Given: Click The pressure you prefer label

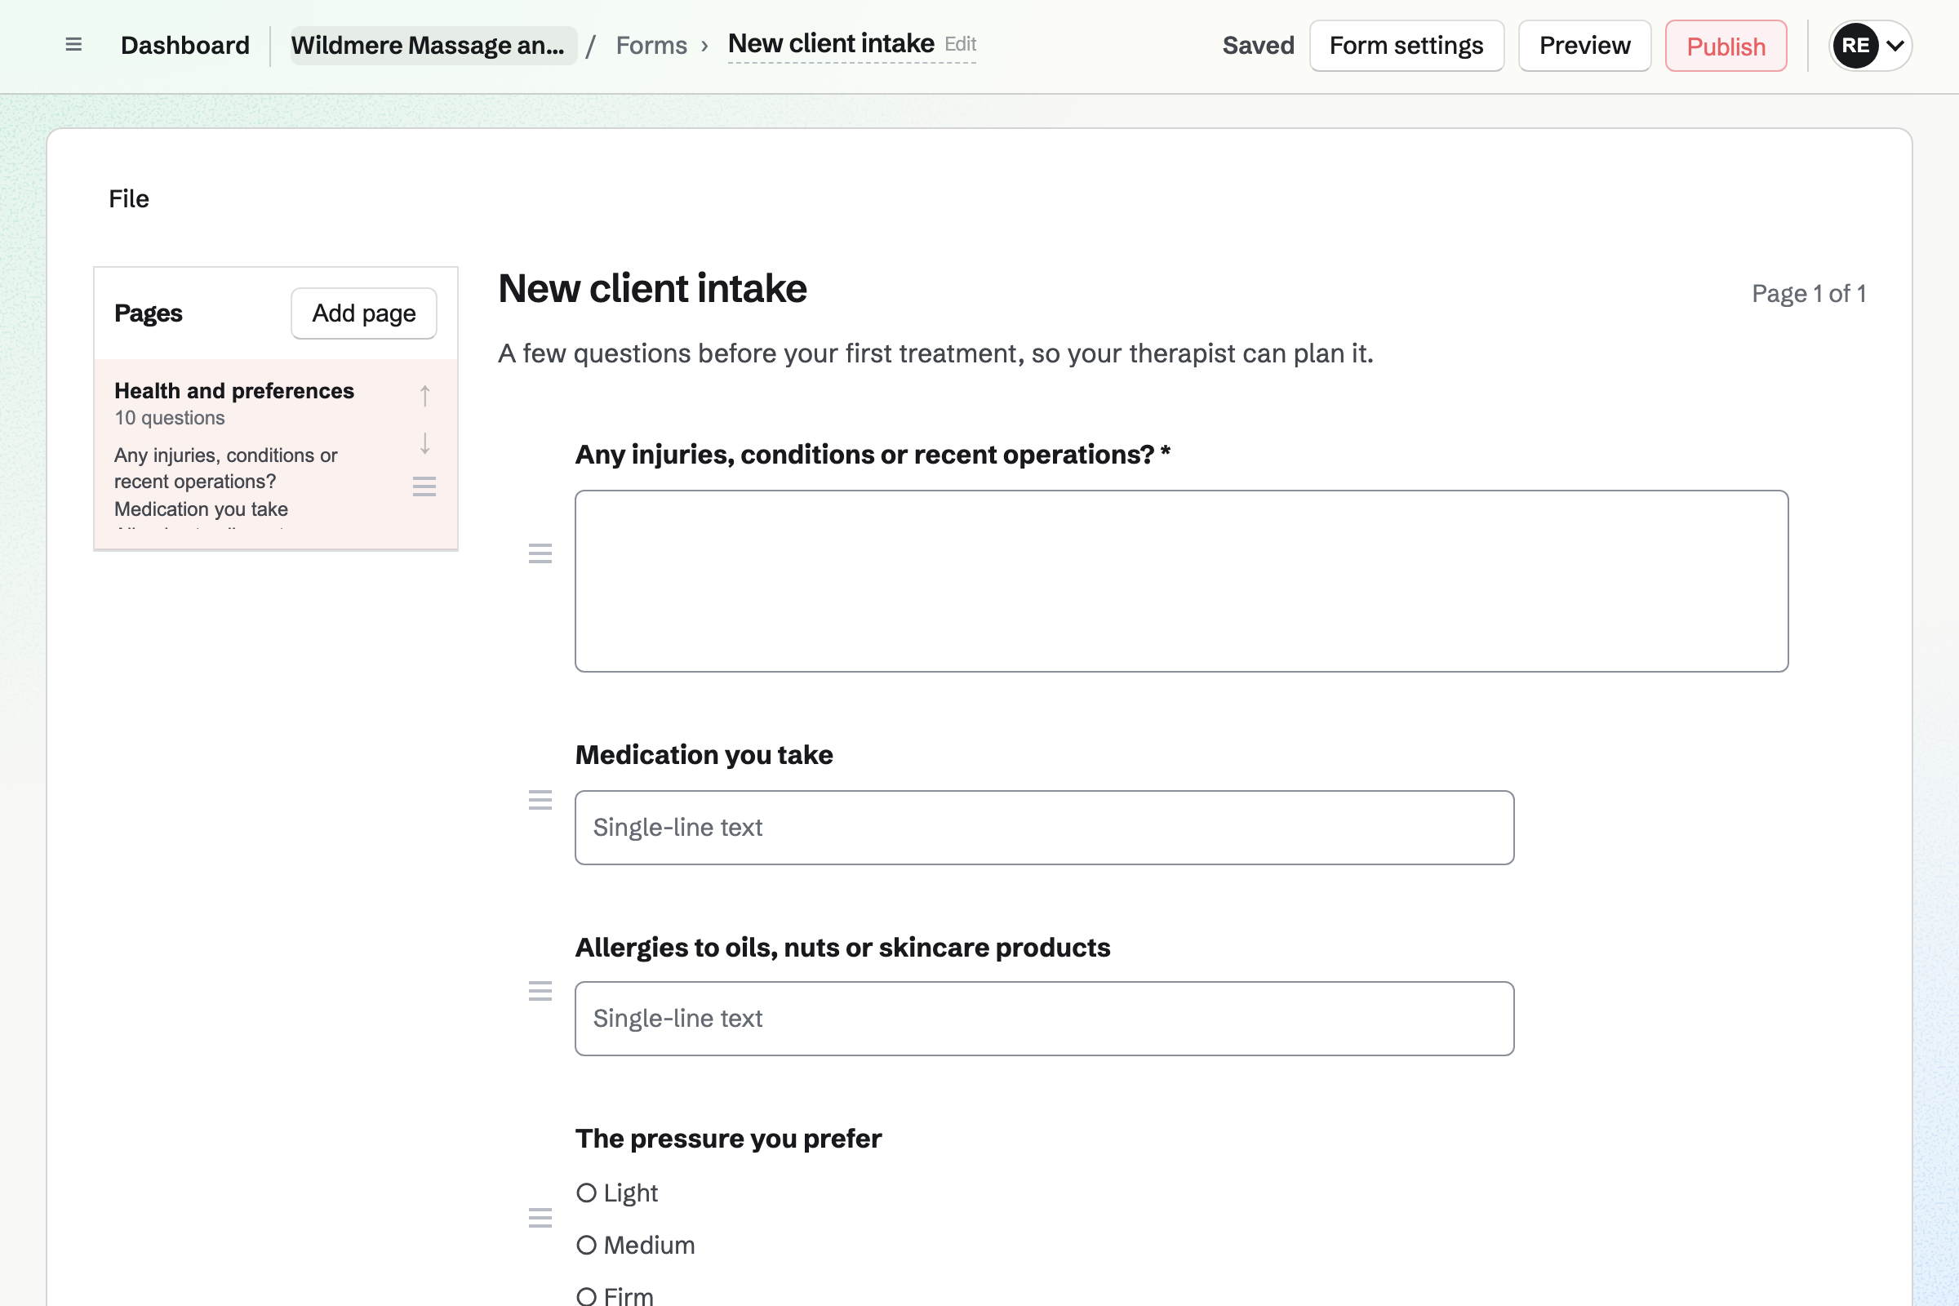Looking at the screenshot, I should pos(728,1139).
